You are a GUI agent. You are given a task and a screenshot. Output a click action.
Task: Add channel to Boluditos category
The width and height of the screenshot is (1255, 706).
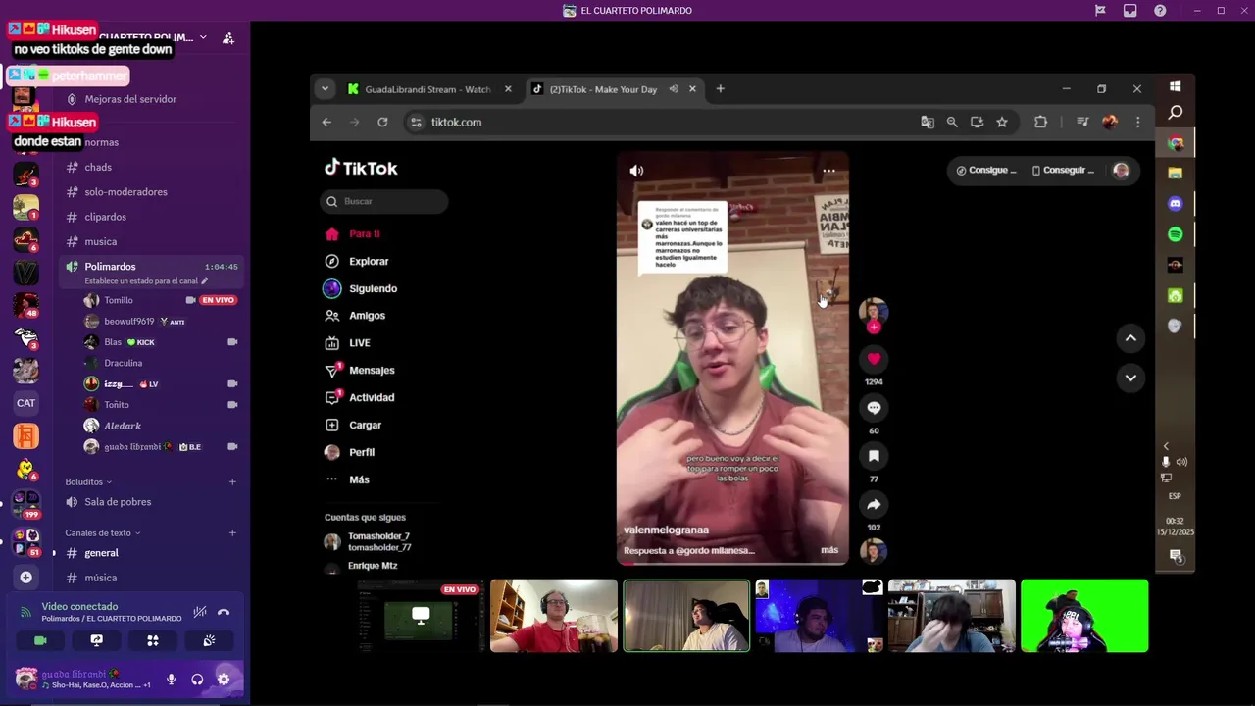pos(232,482)
